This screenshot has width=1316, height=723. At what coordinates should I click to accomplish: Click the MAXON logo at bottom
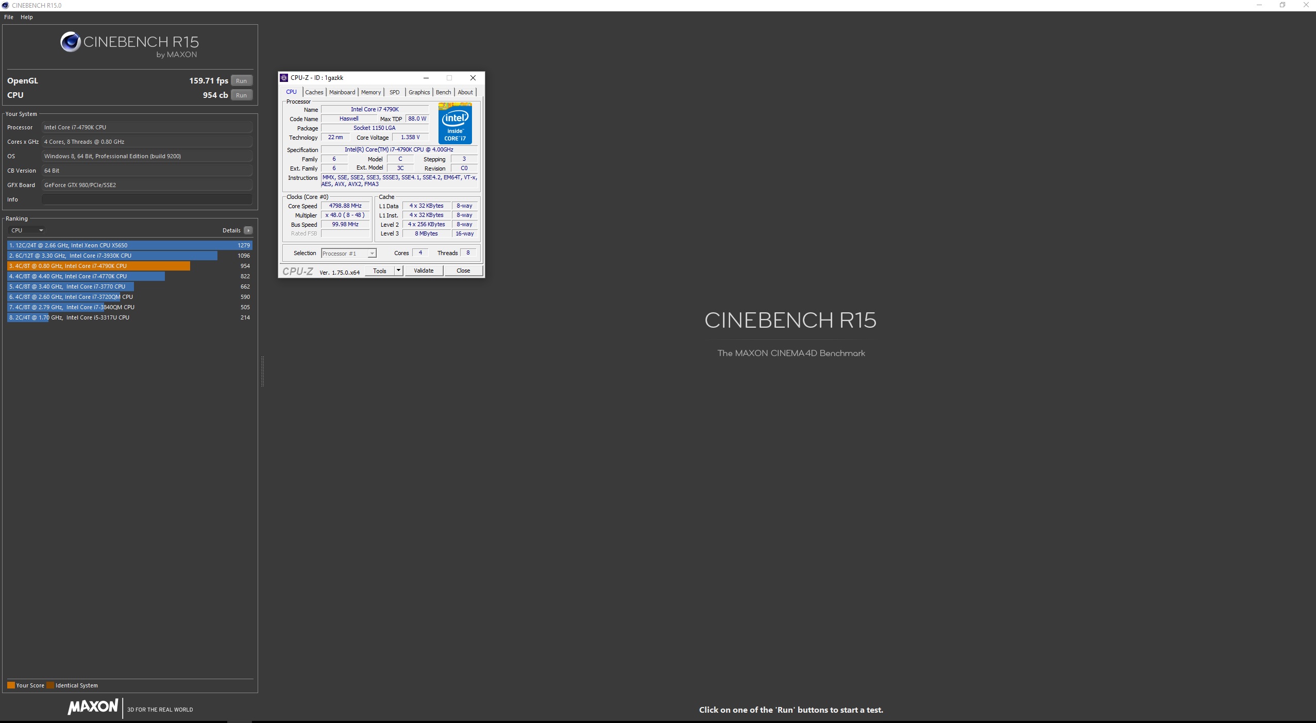coord(93,707)
